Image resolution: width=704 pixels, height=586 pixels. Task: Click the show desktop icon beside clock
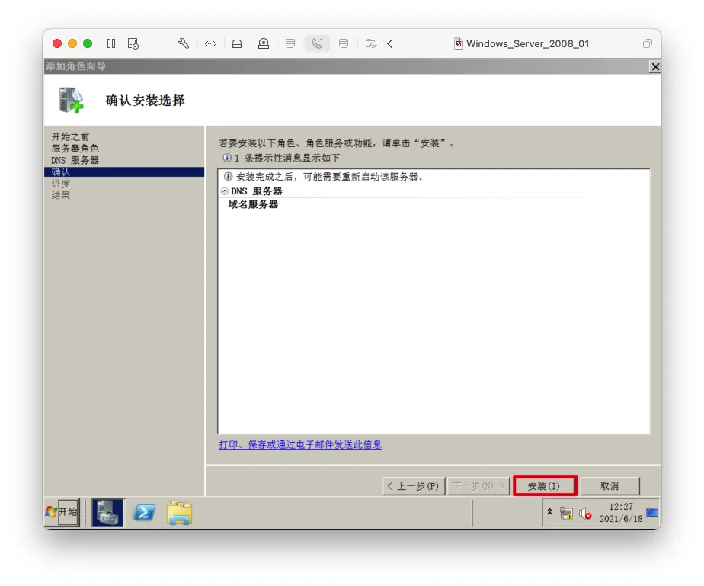(x=652, y=512)
